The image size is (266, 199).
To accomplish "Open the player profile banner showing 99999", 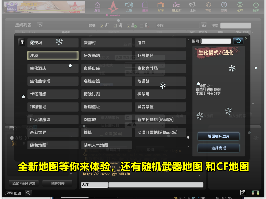I will (45, 7).
